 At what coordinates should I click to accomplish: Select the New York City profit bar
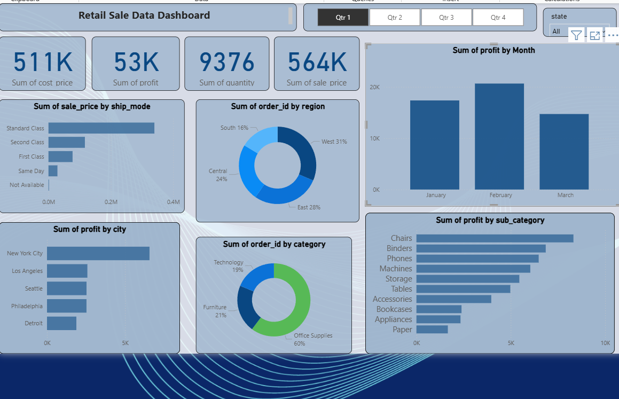point(98,253)
